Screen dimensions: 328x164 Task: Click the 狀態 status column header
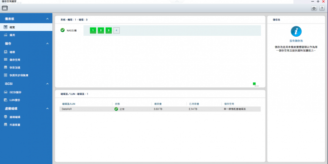coord(117,104)
